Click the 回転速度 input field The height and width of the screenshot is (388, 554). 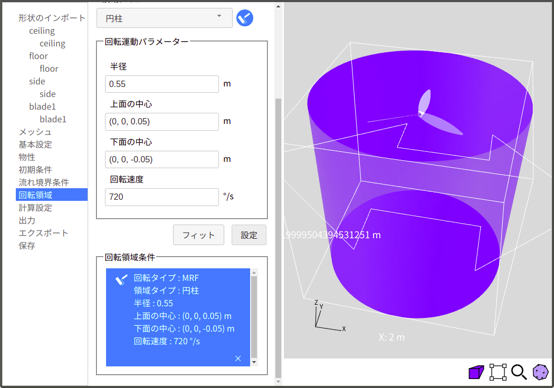pyautogui.click(x=161, y=197)
